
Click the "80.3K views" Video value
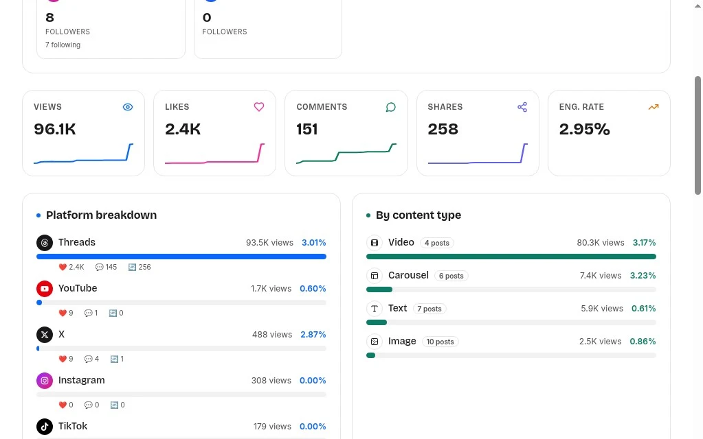point(601,243)
